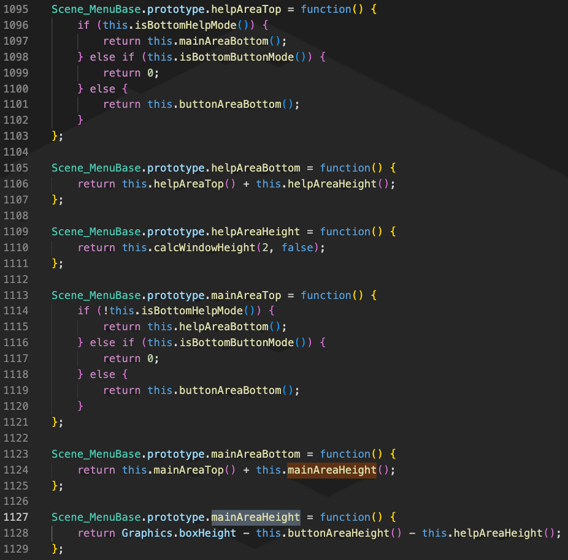Viewport: 568px width, 560px height.
Task: Click the number 2 argument on line 1110
Action: point(266,248)
